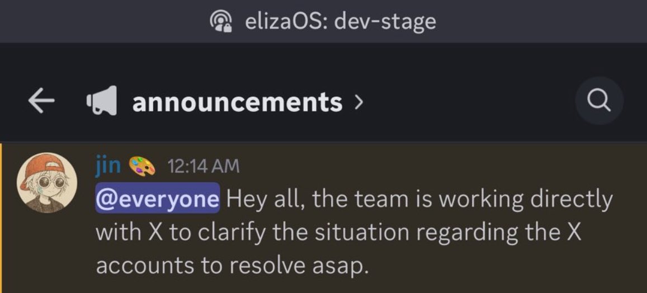The height and width of the screenshot is (293, 647).
Task: Tap the stage broadcast icon beside elizaOS
Action: point(221,21)
